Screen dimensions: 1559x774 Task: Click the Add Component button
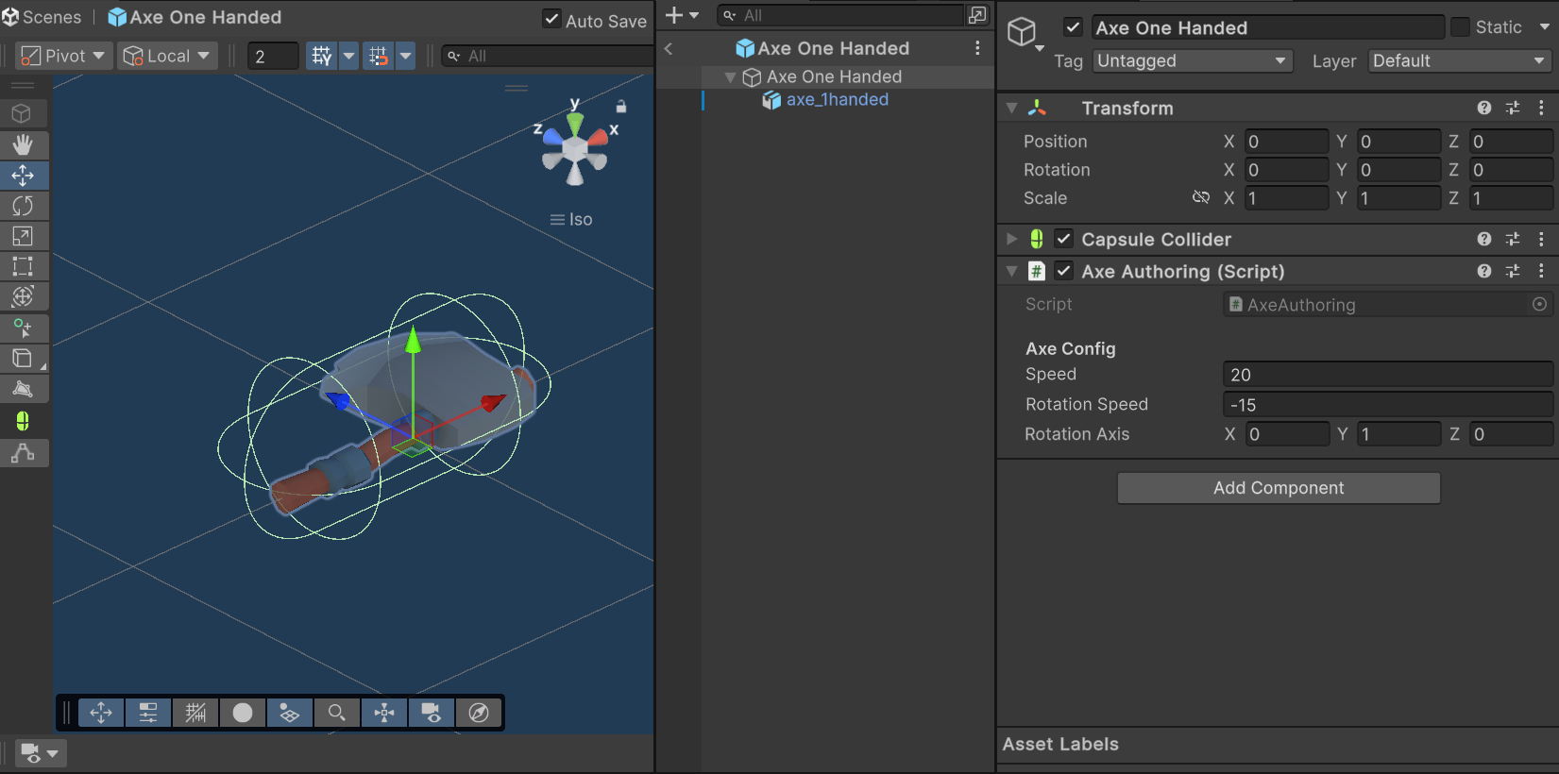point(1279,488)
